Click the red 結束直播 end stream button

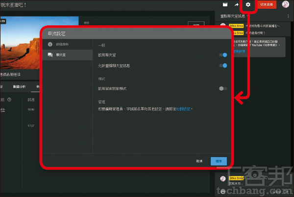coord(266,4)
